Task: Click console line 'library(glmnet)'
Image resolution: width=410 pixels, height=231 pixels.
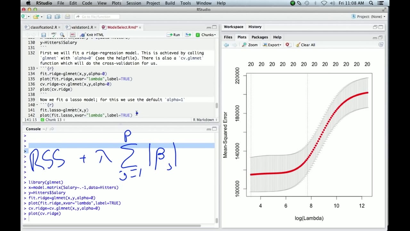Action: coord(45,182)
